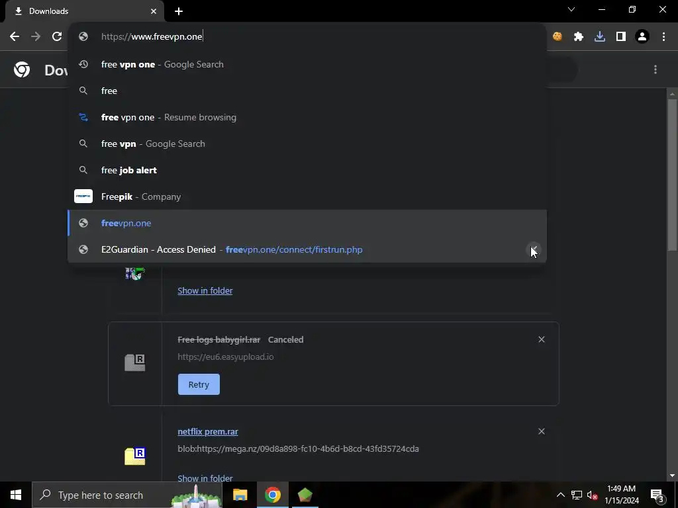Open the notification center icon
Viewport: 678px width, 508px height.
point(657,495)
